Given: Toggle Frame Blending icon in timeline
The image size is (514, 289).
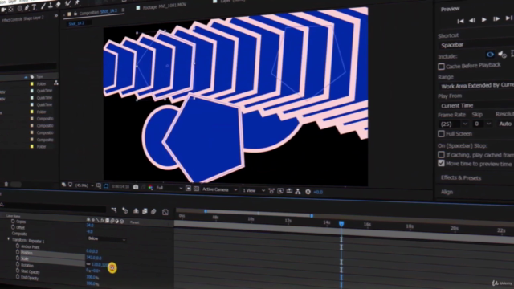Looking at the screenshot, I should [x=145, y=211].
